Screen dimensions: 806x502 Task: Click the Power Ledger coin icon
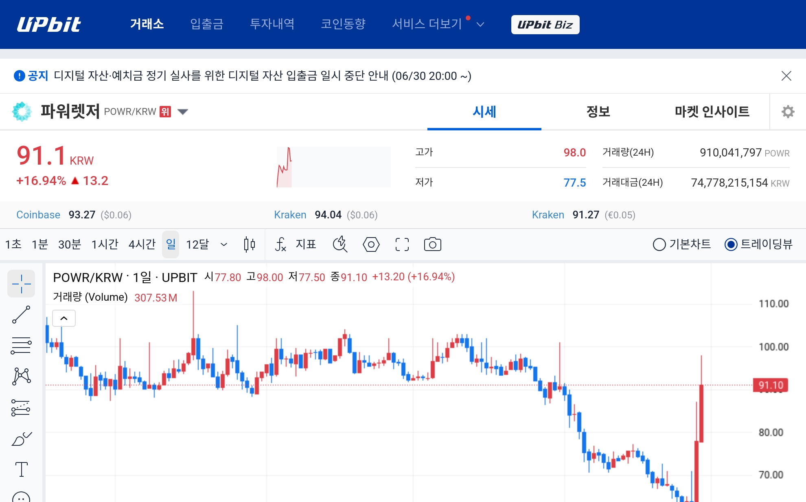click(x=22, y=112)
